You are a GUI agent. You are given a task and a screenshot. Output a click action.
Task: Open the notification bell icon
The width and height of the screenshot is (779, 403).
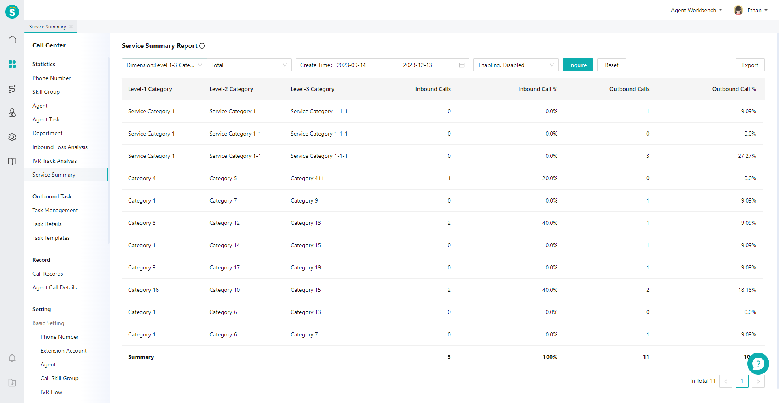pyautogui.click(x=12, y=358)
